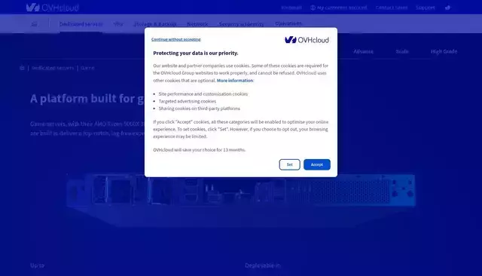The height and width of the screenshot is (276, 482).
Task: Click the Accept cookies button
Action: point(316,164)
